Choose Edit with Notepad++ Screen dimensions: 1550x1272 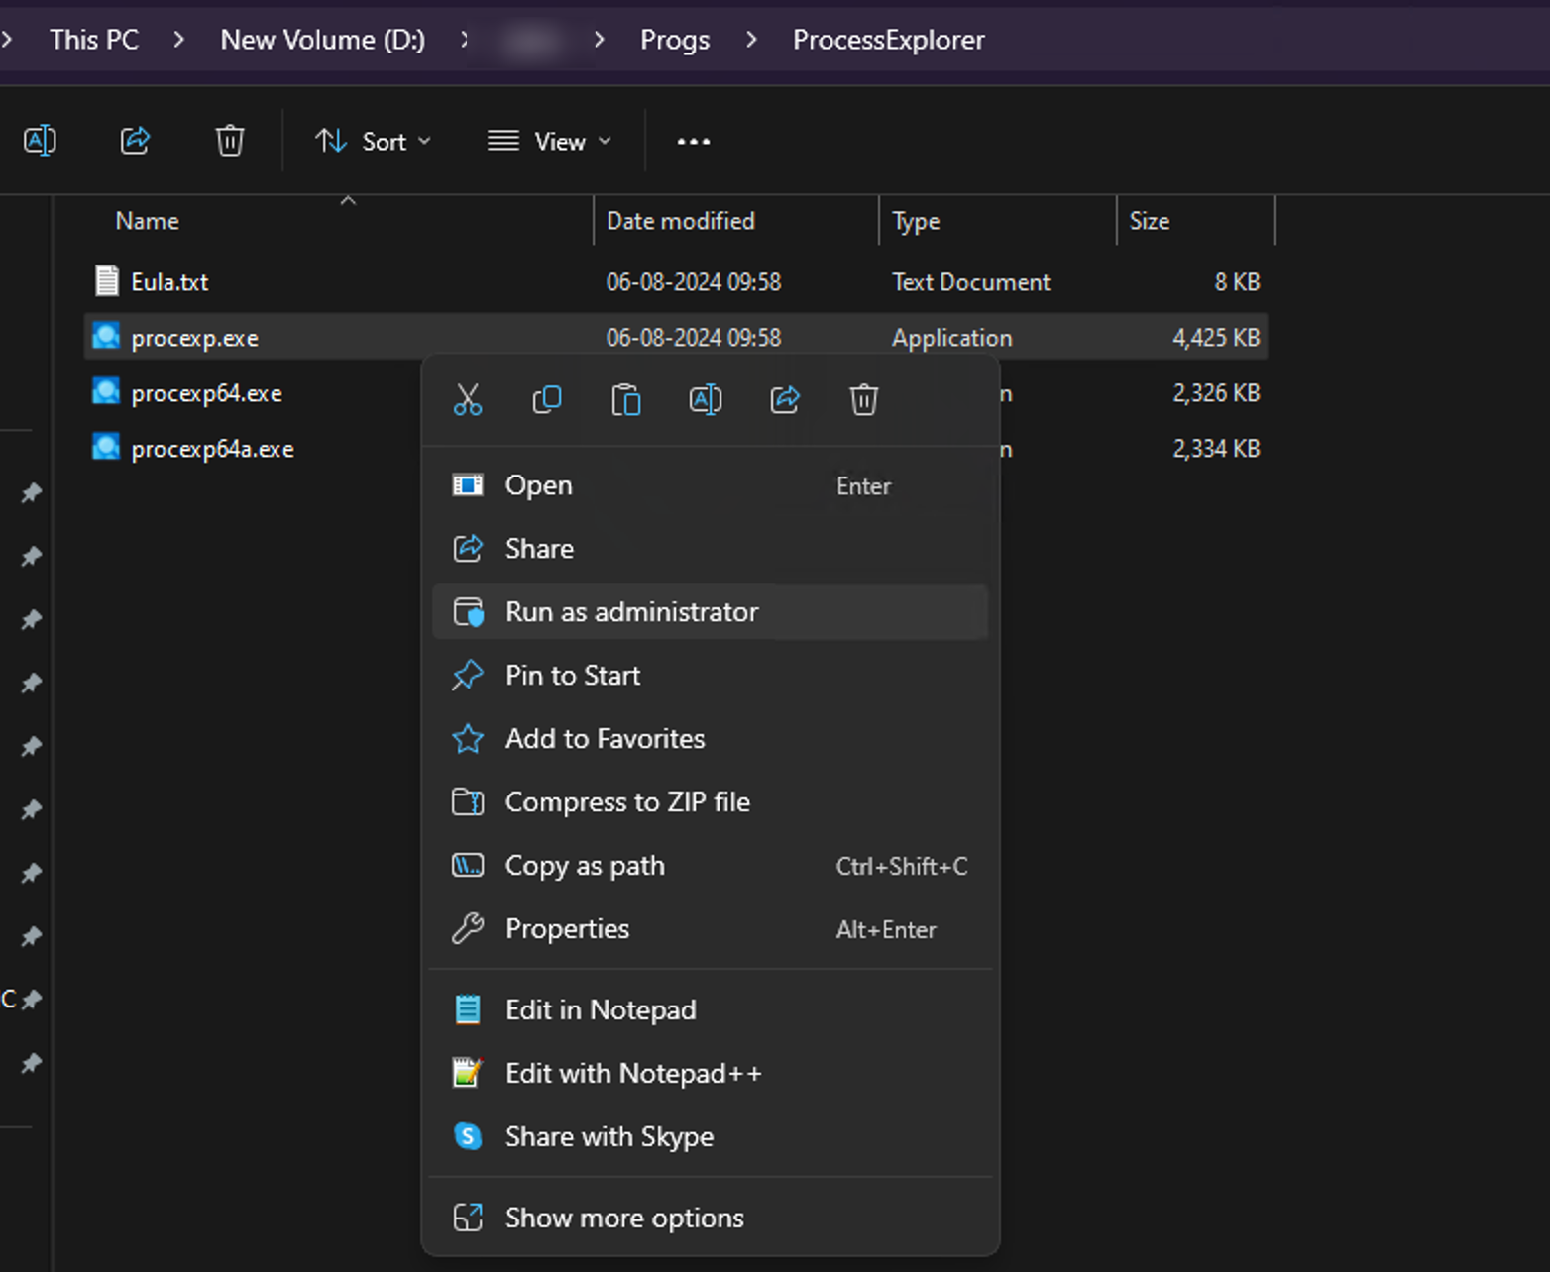tap(633, 1074)
